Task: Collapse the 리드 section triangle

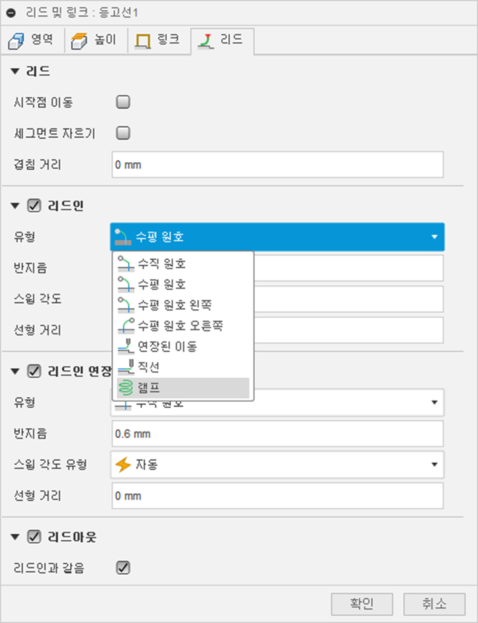Action: (x=15, y=72)
